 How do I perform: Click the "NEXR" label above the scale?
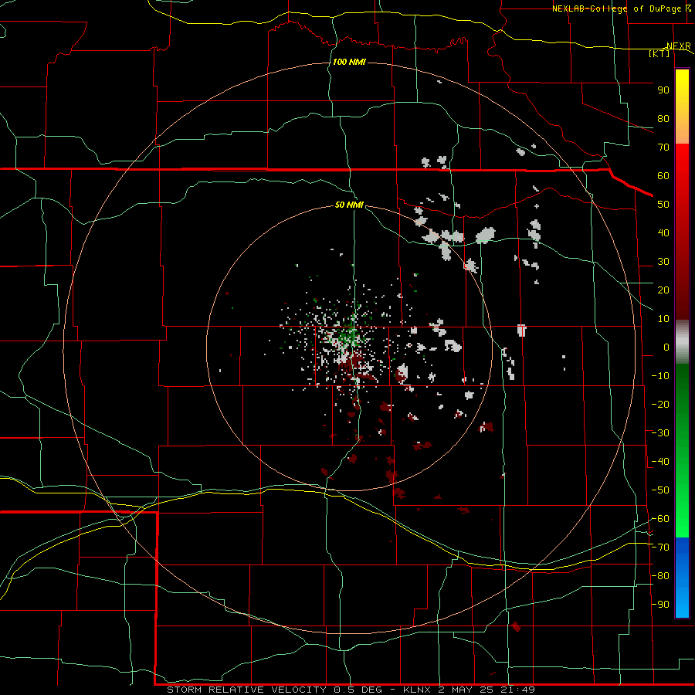point(678,46)
